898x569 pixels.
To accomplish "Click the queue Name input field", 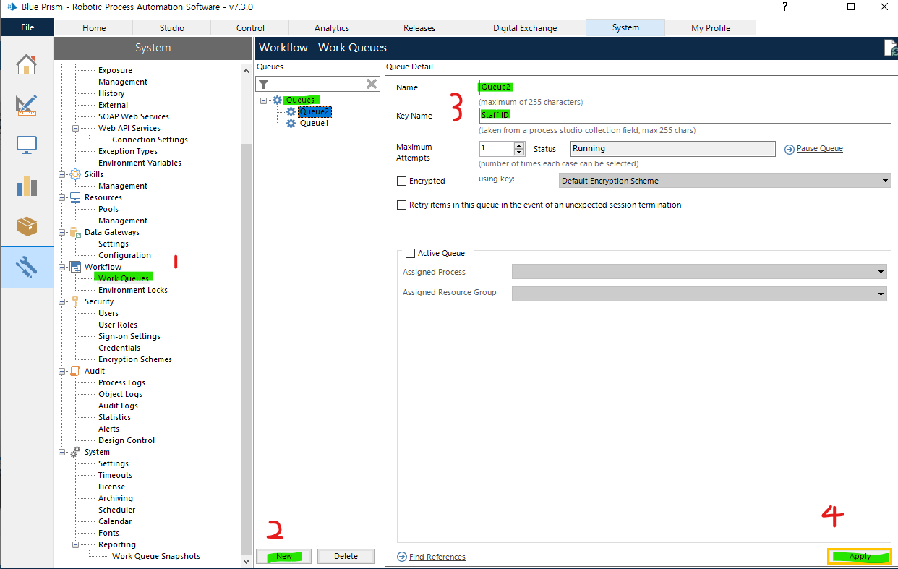I will point(685,87).
